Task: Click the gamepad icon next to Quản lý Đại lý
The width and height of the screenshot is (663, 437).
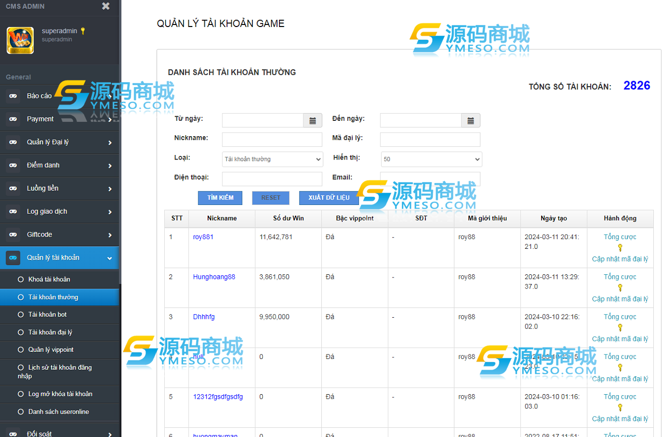Action: 13,142
